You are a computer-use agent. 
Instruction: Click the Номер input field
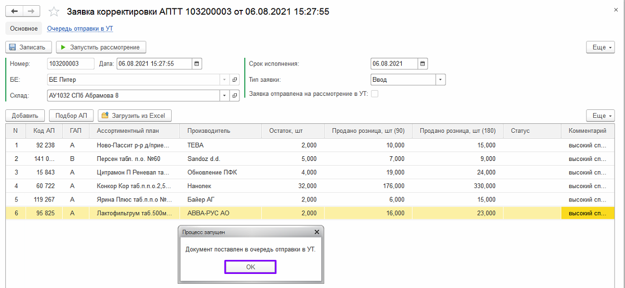click(69, 64)
